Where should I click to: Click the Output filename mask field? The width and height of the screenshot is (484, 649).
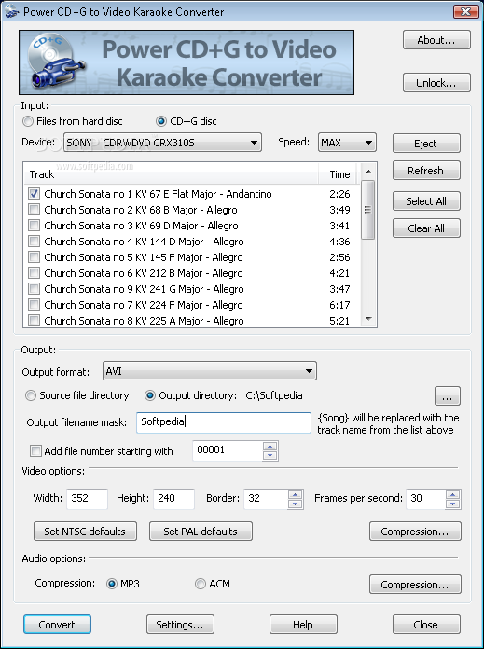coord(224,422)
